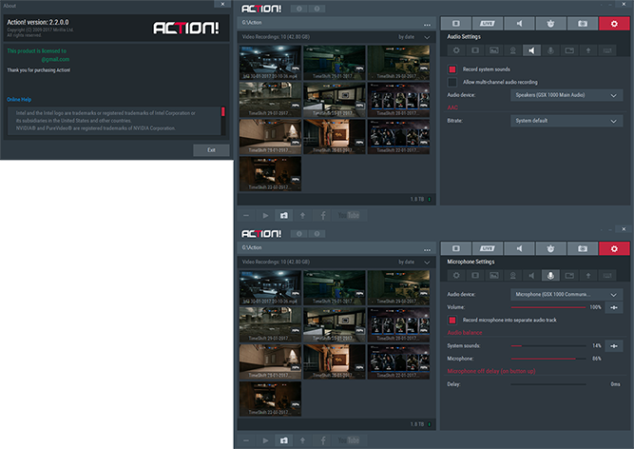Select general gear sub-icon under Microphone Settings title

coord(456,276)
